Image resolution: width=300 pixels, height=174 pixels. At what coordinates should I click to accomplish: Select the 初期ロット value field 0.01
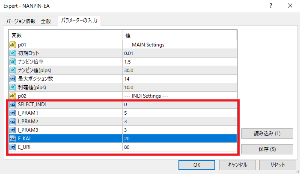pyautogui.click(x=180, y=53)
